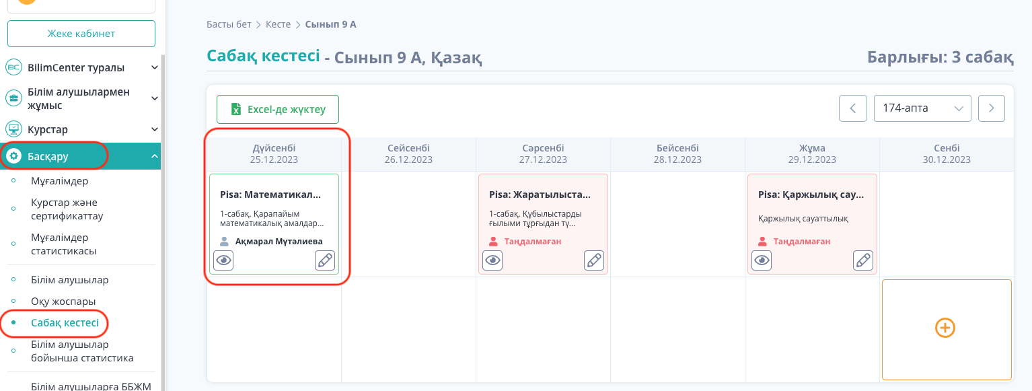Open the Мұғалімдер menu item
Viewport: 1032px width, 391px height.
[59, 181]
